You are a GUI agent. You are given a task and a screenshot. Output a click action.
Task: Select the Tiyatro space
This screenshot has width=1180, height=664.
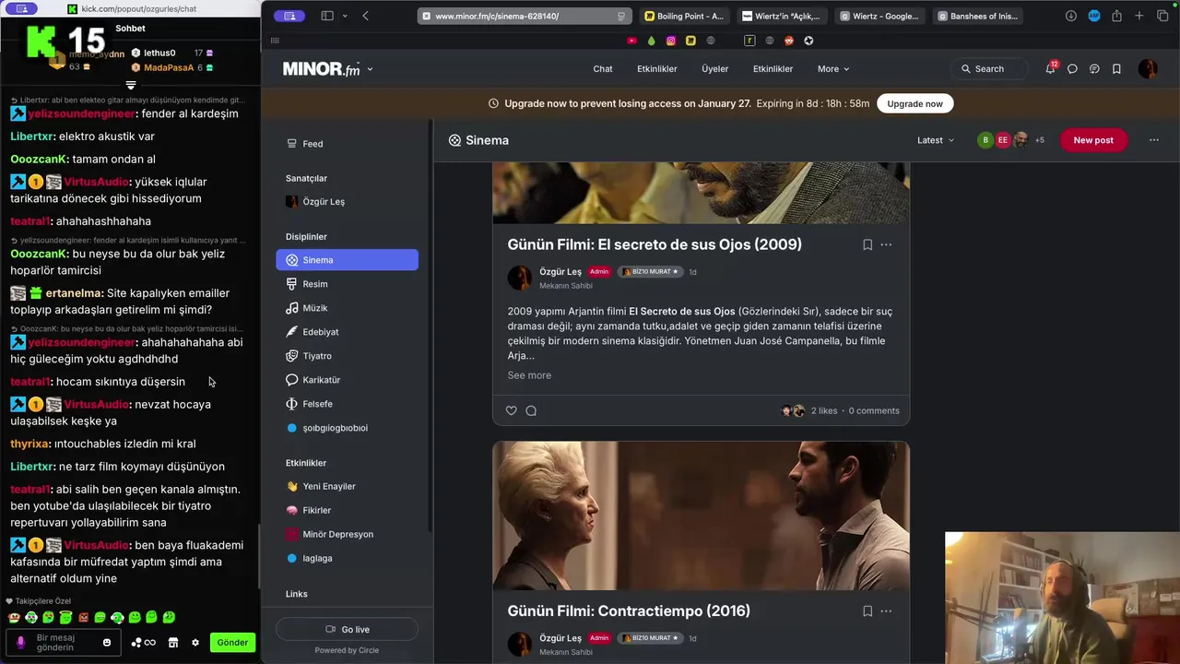pyautogui.click(x=348, y=356)
